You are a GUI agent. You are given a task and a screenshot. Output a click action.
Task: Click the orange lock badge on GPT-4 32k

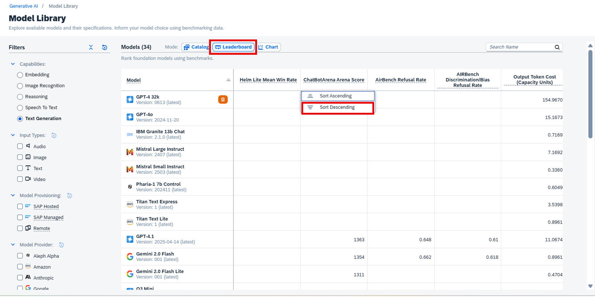(223, 99)
